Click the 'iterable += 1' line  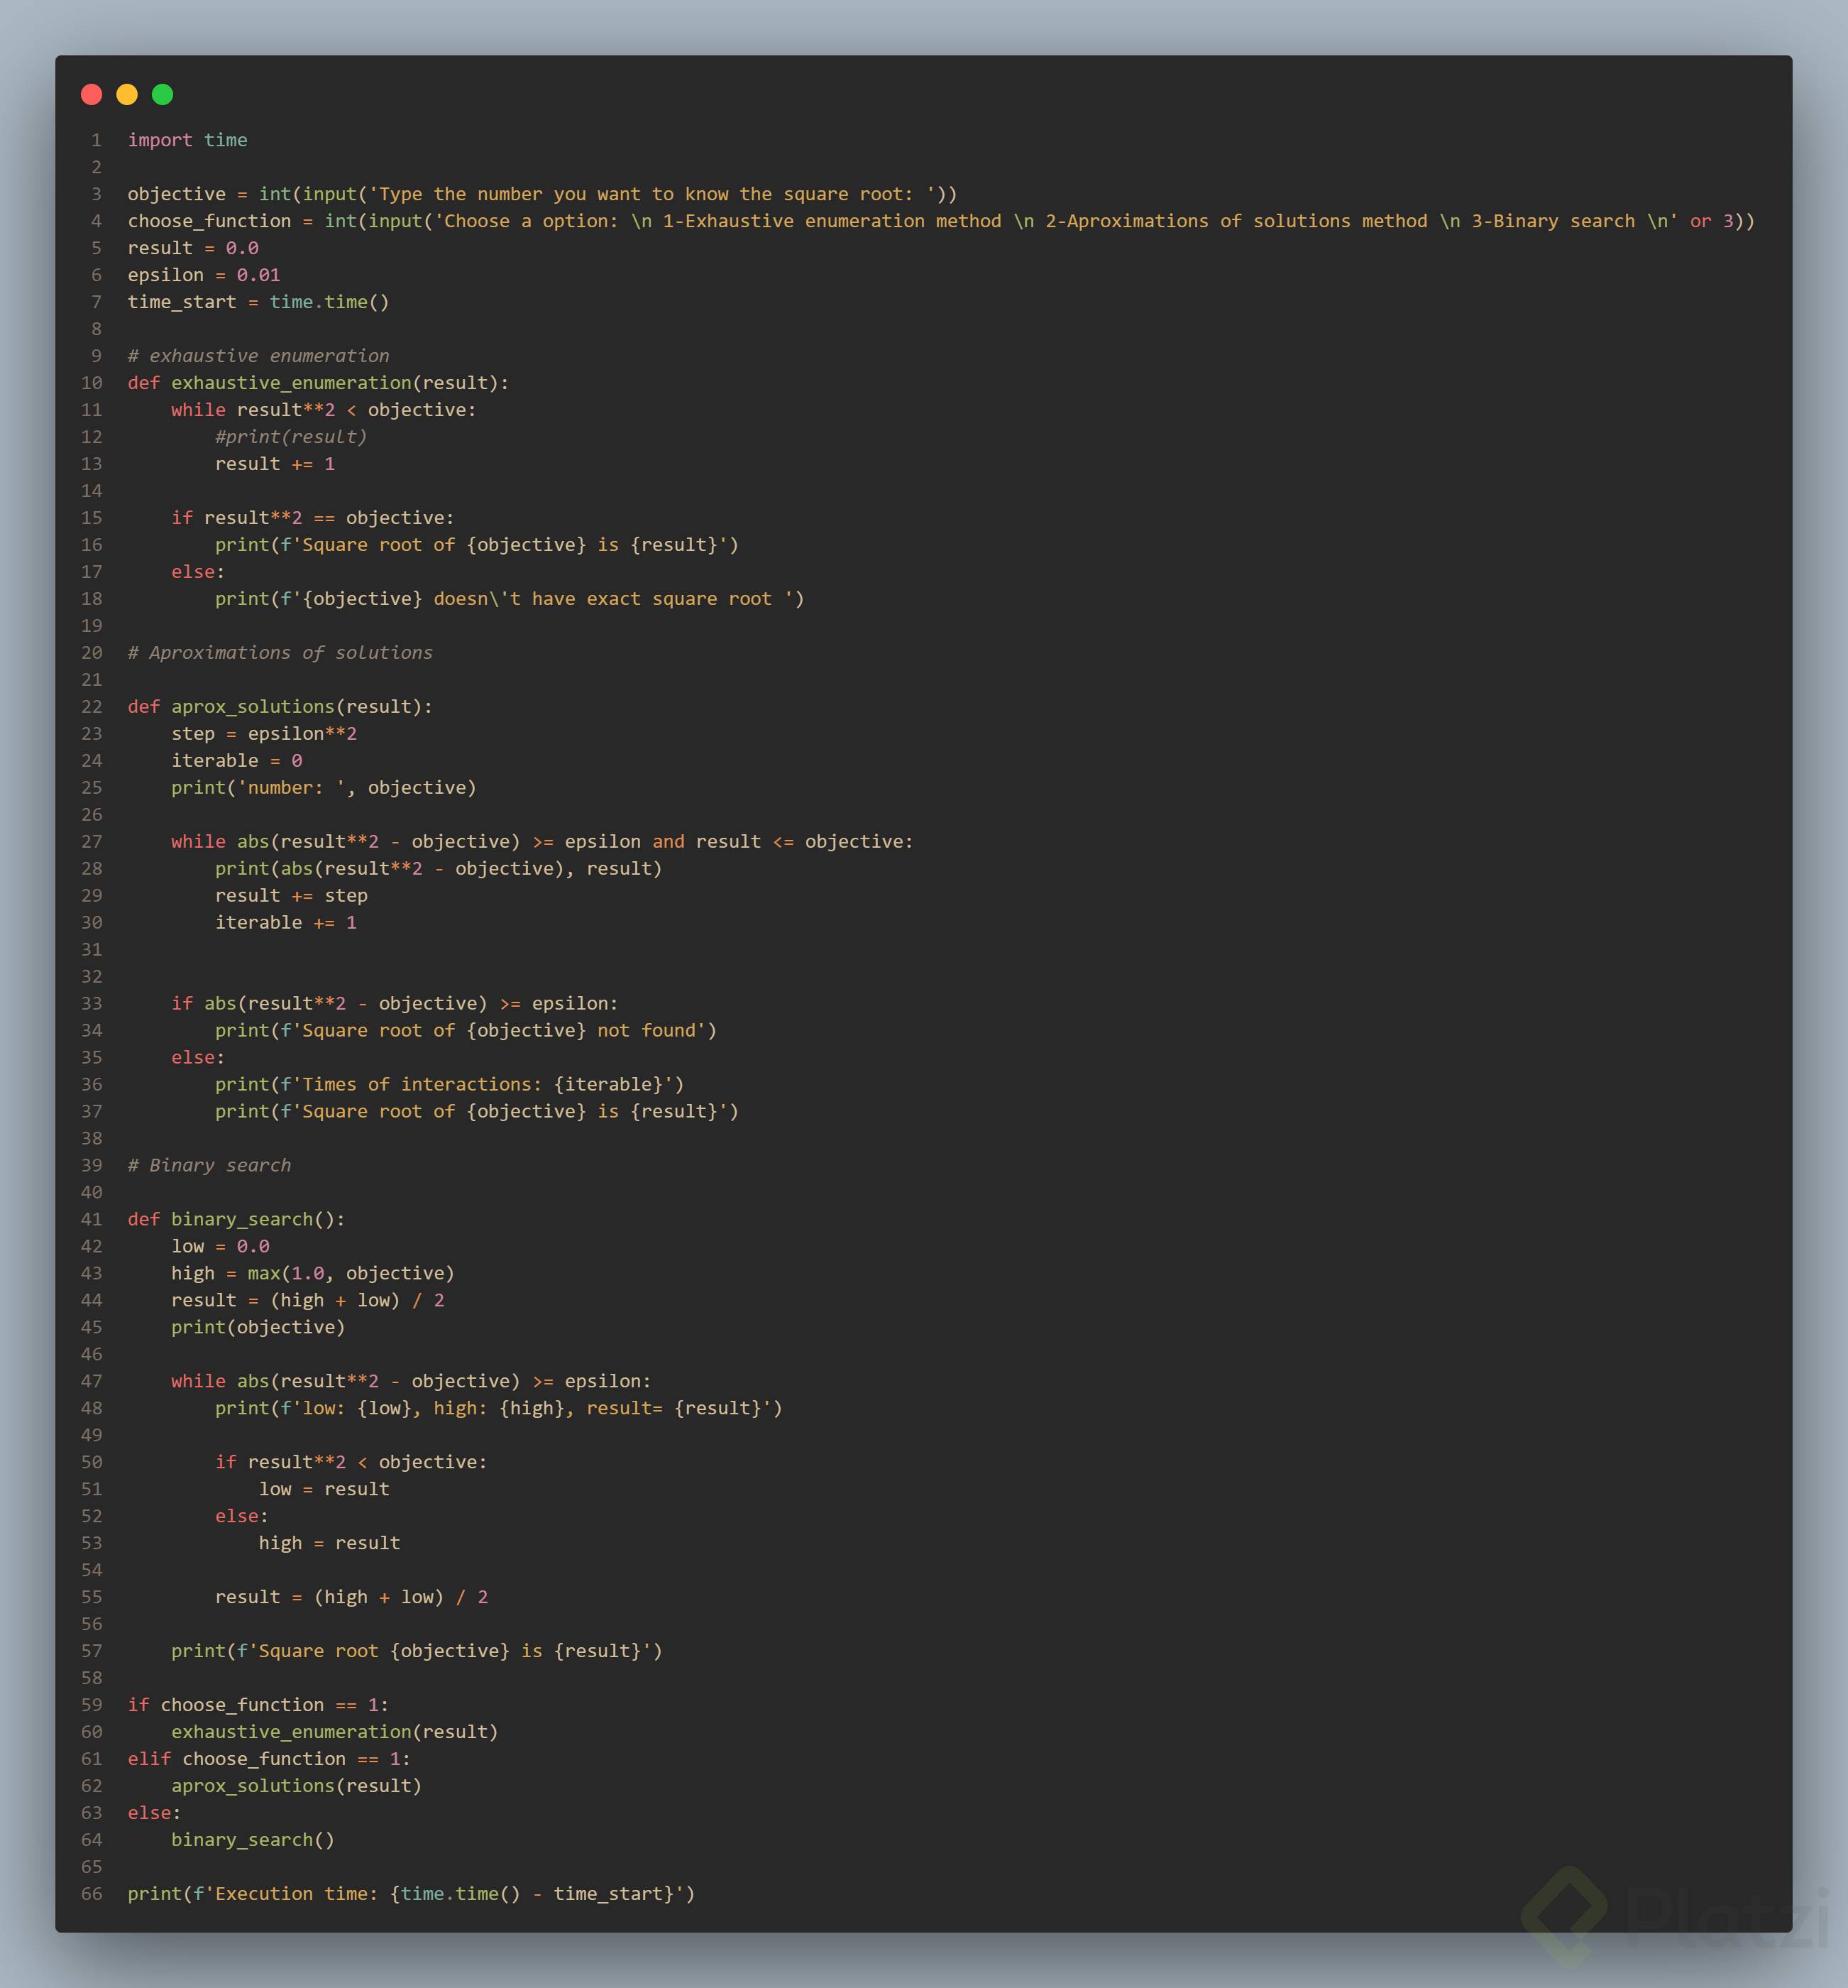pyautogui.click(x=286, y=923)
